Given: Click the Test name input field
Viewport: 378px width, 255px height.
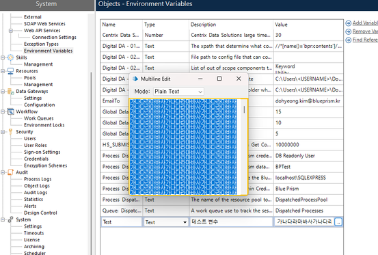Looking at the screenshot, I should pos(122,222).
